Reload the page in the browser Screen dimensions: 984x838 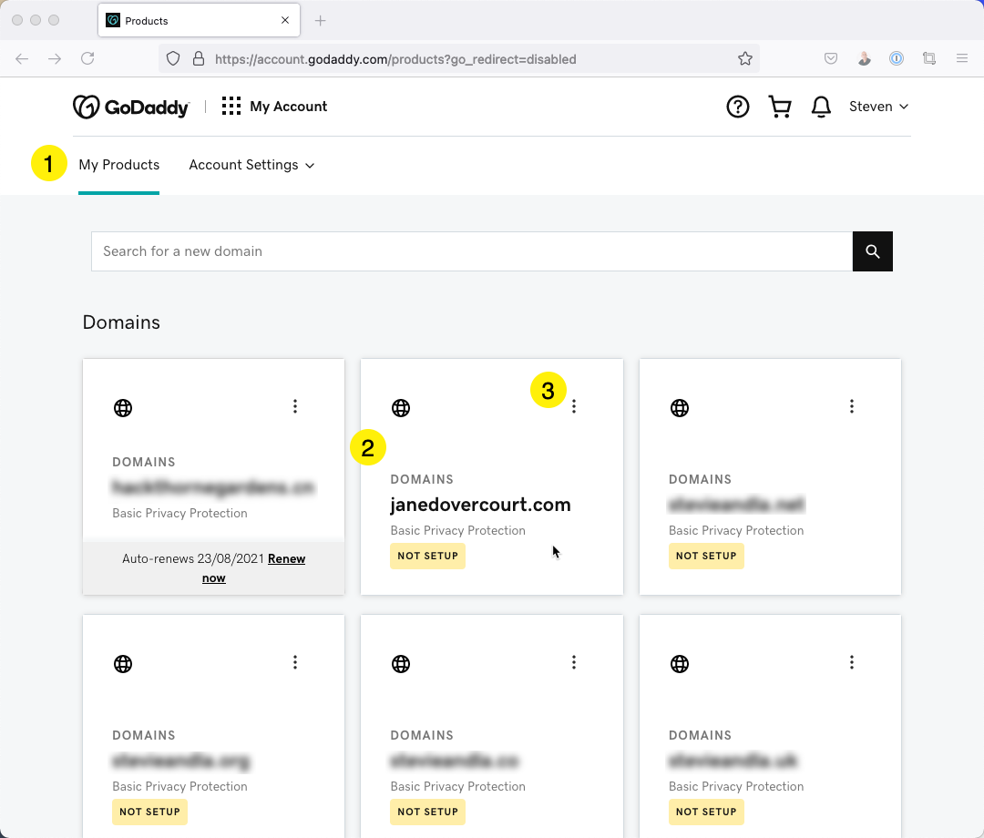87,59
